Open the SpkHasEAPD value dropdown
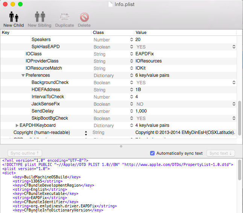The image size is (243, 213). pos(234,47)
